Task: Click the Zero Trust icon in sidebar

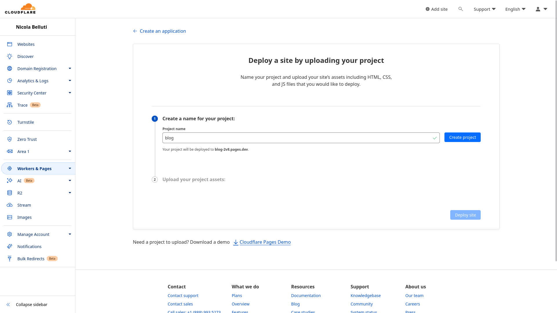Action: (x=10, y=139)
